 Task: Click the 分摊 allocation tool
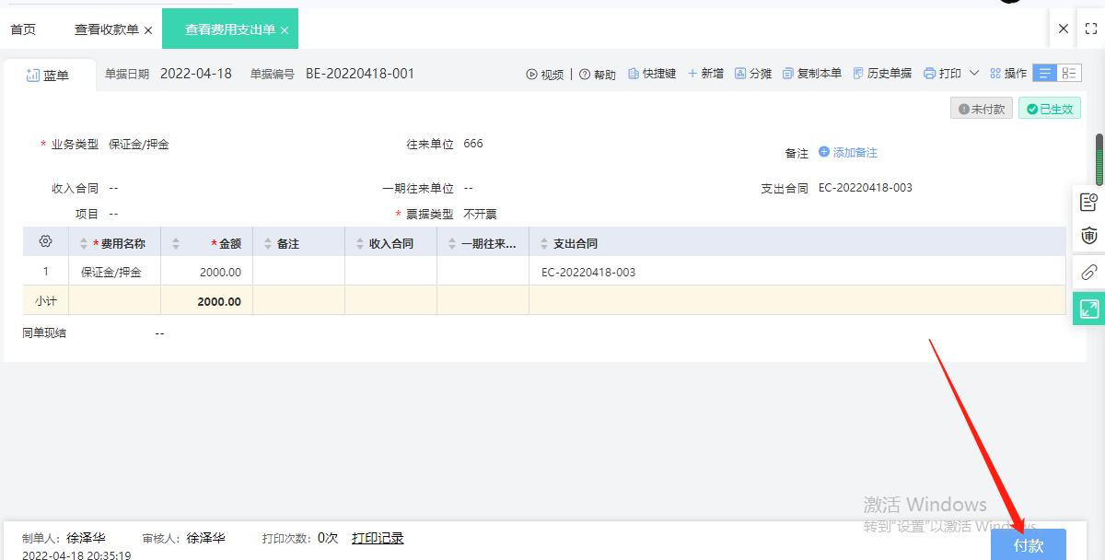pyautogui.click(x=753, y=74)
